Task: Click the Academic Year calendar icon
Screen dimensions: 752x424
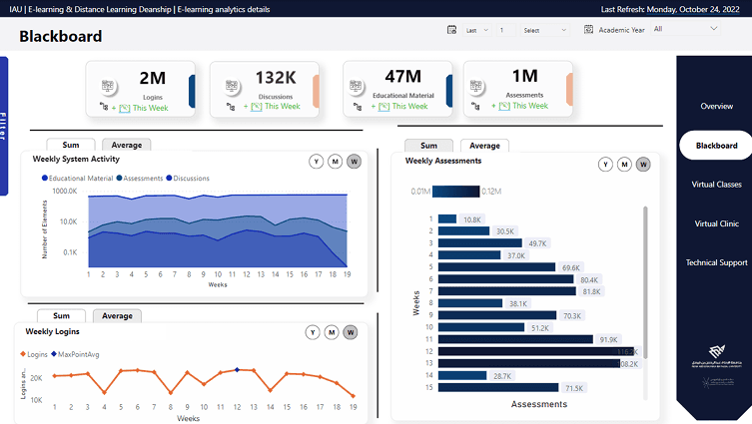Action: [x=588, y=30]
